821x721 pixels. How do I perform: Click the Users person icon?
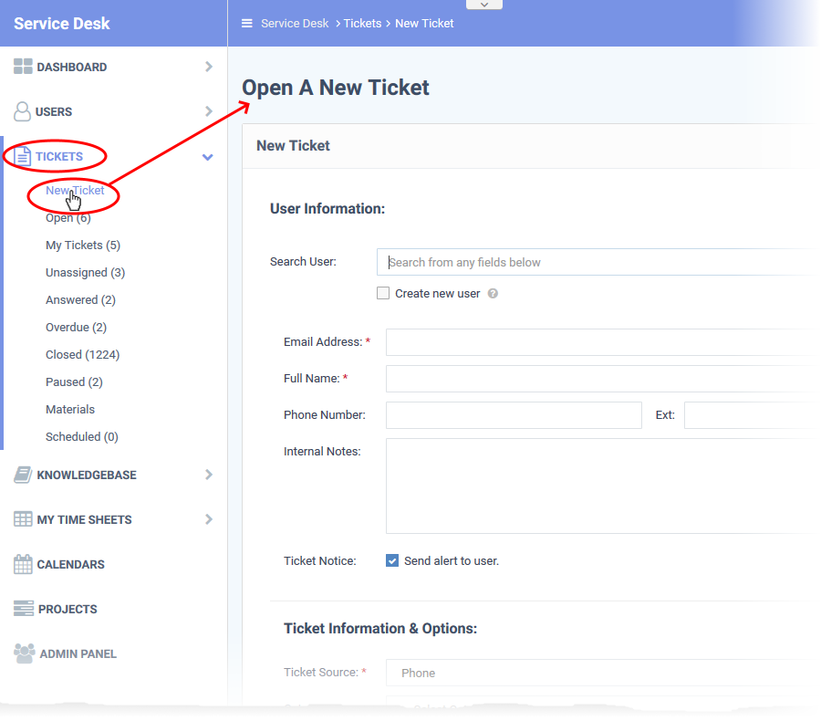(23, 111)
